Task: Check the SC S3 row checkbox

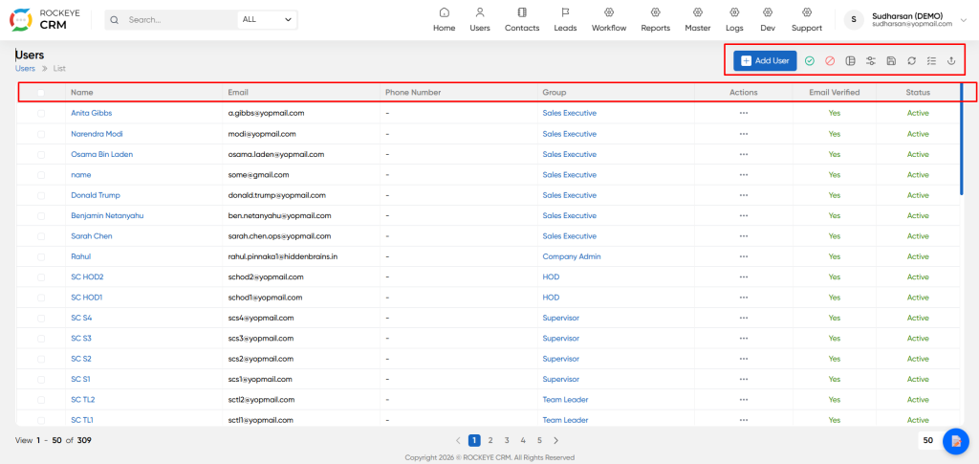Action: tap(41, 339)
